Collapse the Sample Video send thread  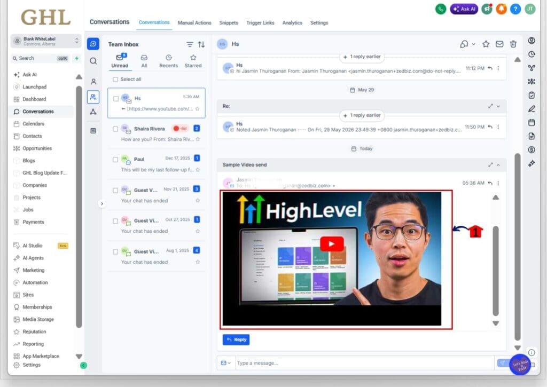click(498, 165)
